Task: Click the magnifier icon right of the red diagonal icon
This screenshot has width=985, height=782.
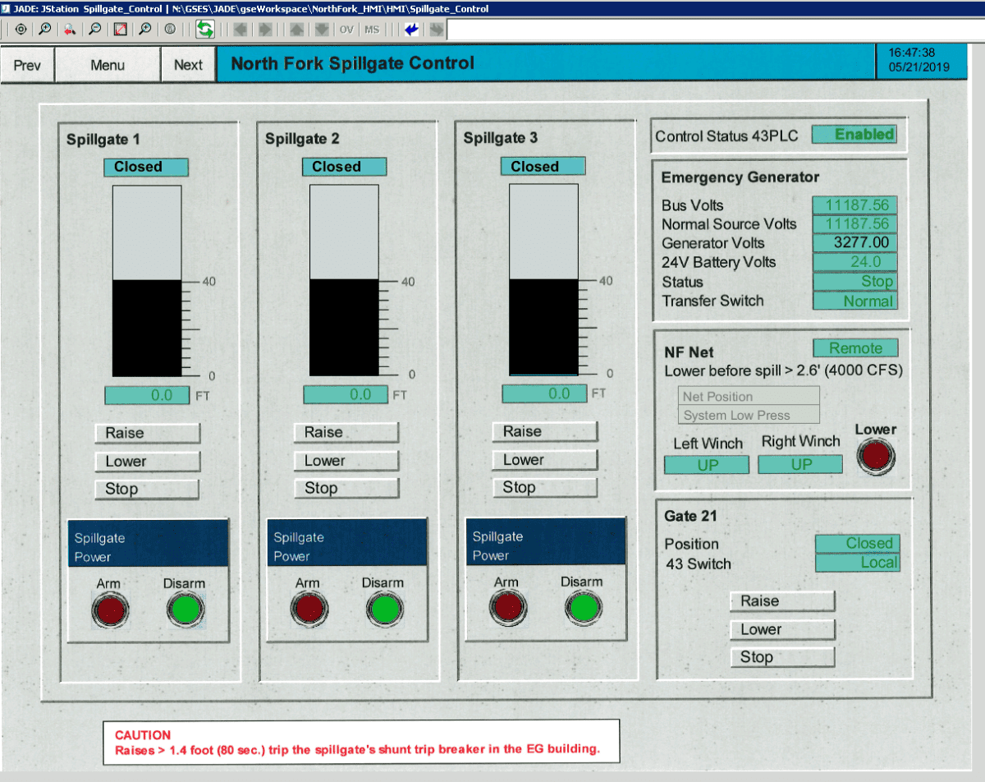Action: click(x=144, y=29)
